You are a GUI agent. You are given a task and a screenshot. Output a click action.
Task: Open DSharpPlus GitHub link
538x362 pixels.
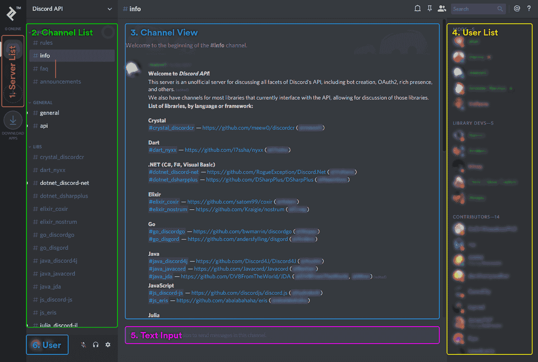(259, 179)
